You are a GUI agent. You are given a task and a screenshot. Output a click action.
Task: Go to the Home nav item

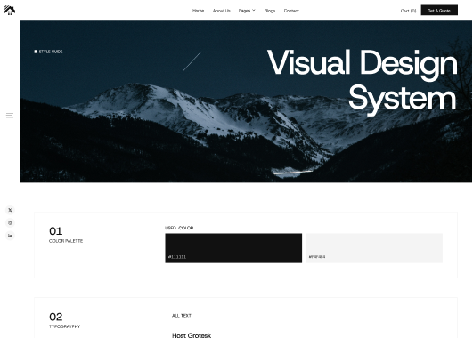[198, 11]
